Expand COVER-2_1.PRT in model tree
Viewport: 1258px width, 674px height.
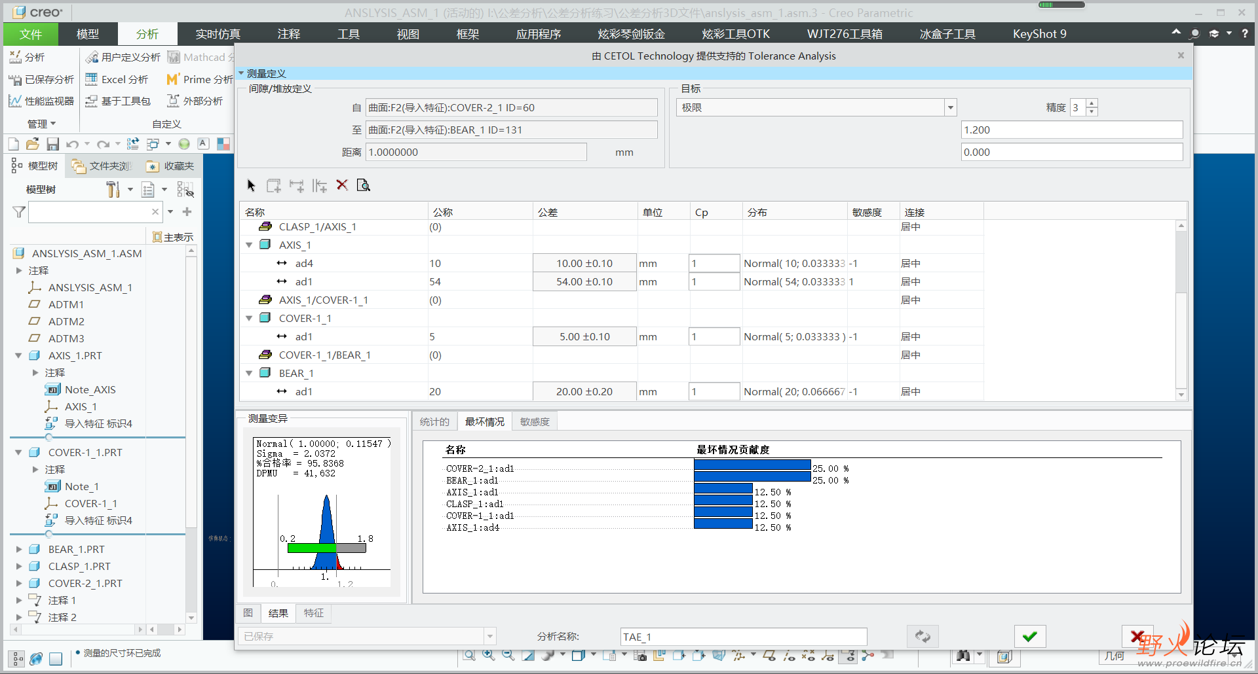(x=18, y=583)
